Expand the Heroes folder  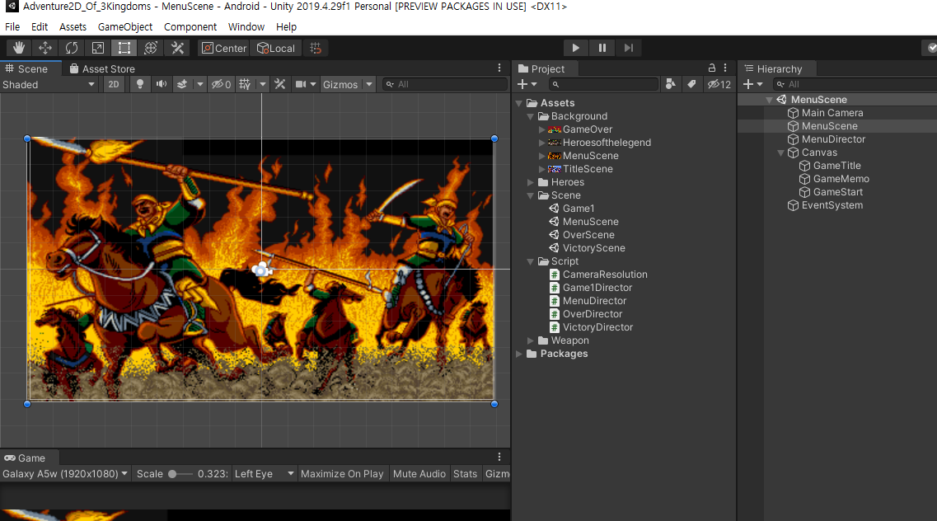[x=530, y=182]
